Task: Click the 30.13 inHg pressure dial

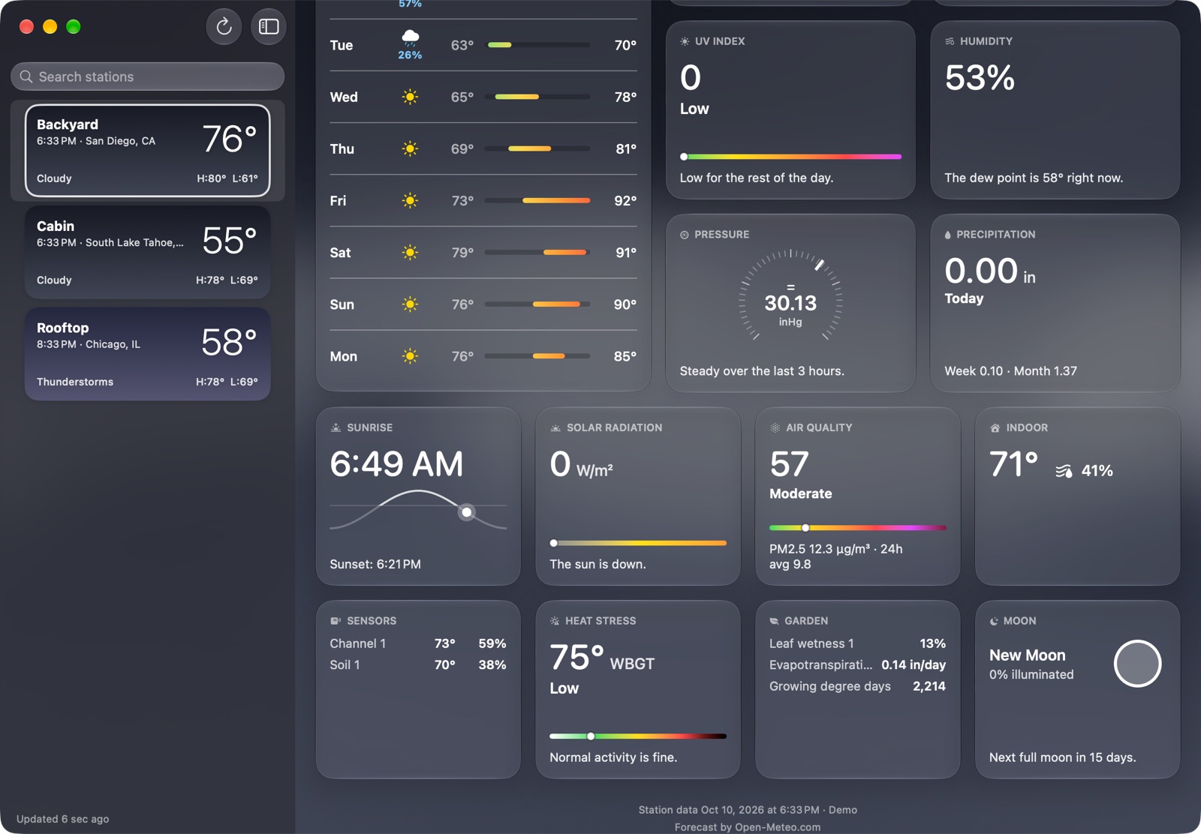Action: point(790,294)
